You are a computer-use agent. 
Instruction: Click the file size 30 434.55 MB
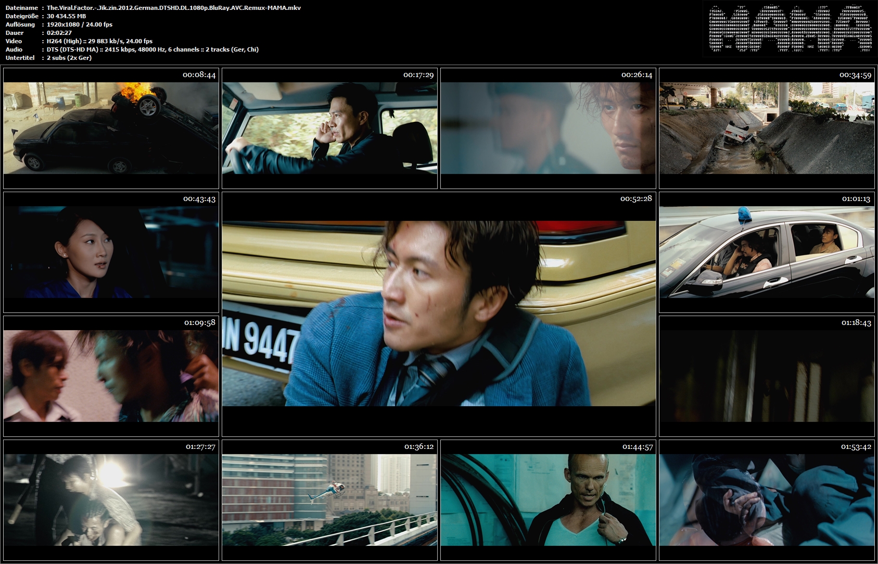[67, 16]
